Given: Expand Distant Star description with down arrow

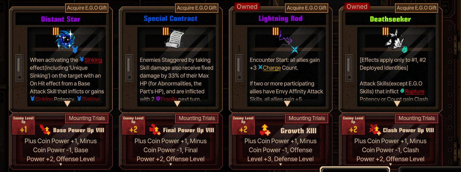Looking at the screenshot, I should point(67,104).
